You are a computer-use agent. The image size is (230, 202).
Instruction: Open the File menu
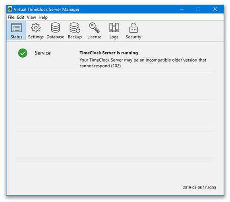point(11,17)
